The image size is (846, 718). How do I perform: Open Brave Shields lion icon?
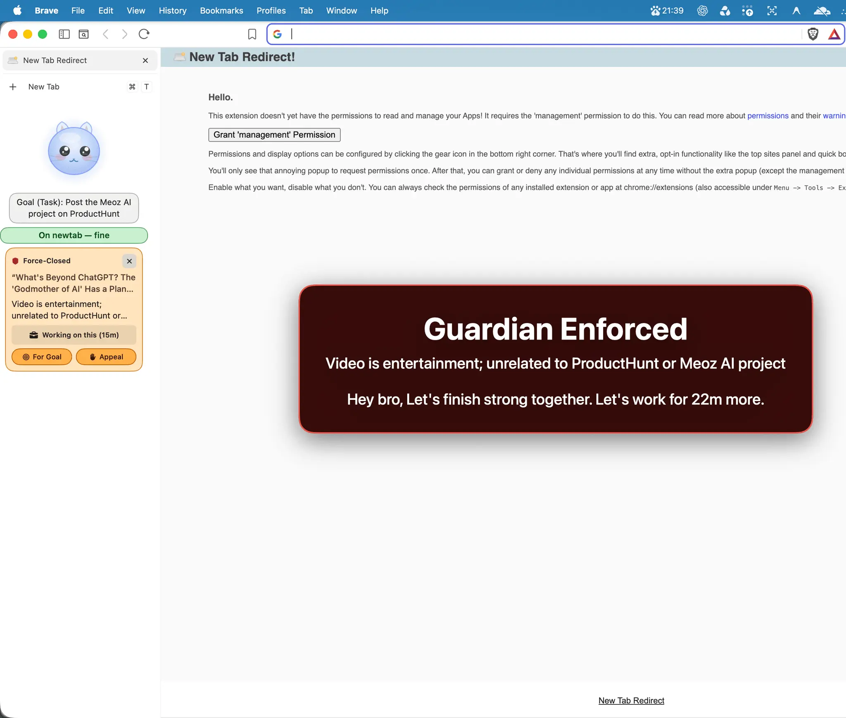[813, 34]
